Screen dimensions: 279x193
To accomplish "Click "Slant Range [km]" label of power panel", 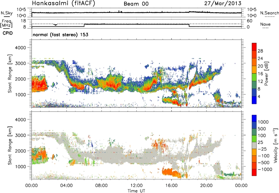I will [10, 74].
